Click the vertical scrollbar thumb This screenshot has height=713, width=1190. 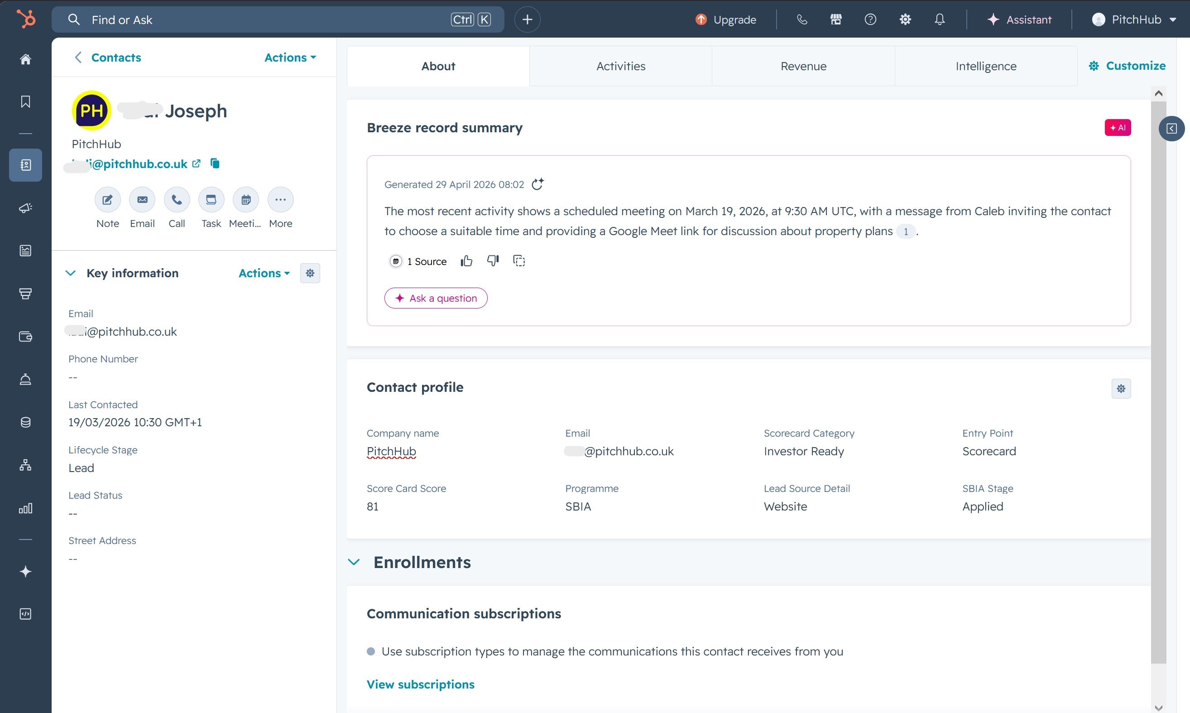tap(1158, 382)
